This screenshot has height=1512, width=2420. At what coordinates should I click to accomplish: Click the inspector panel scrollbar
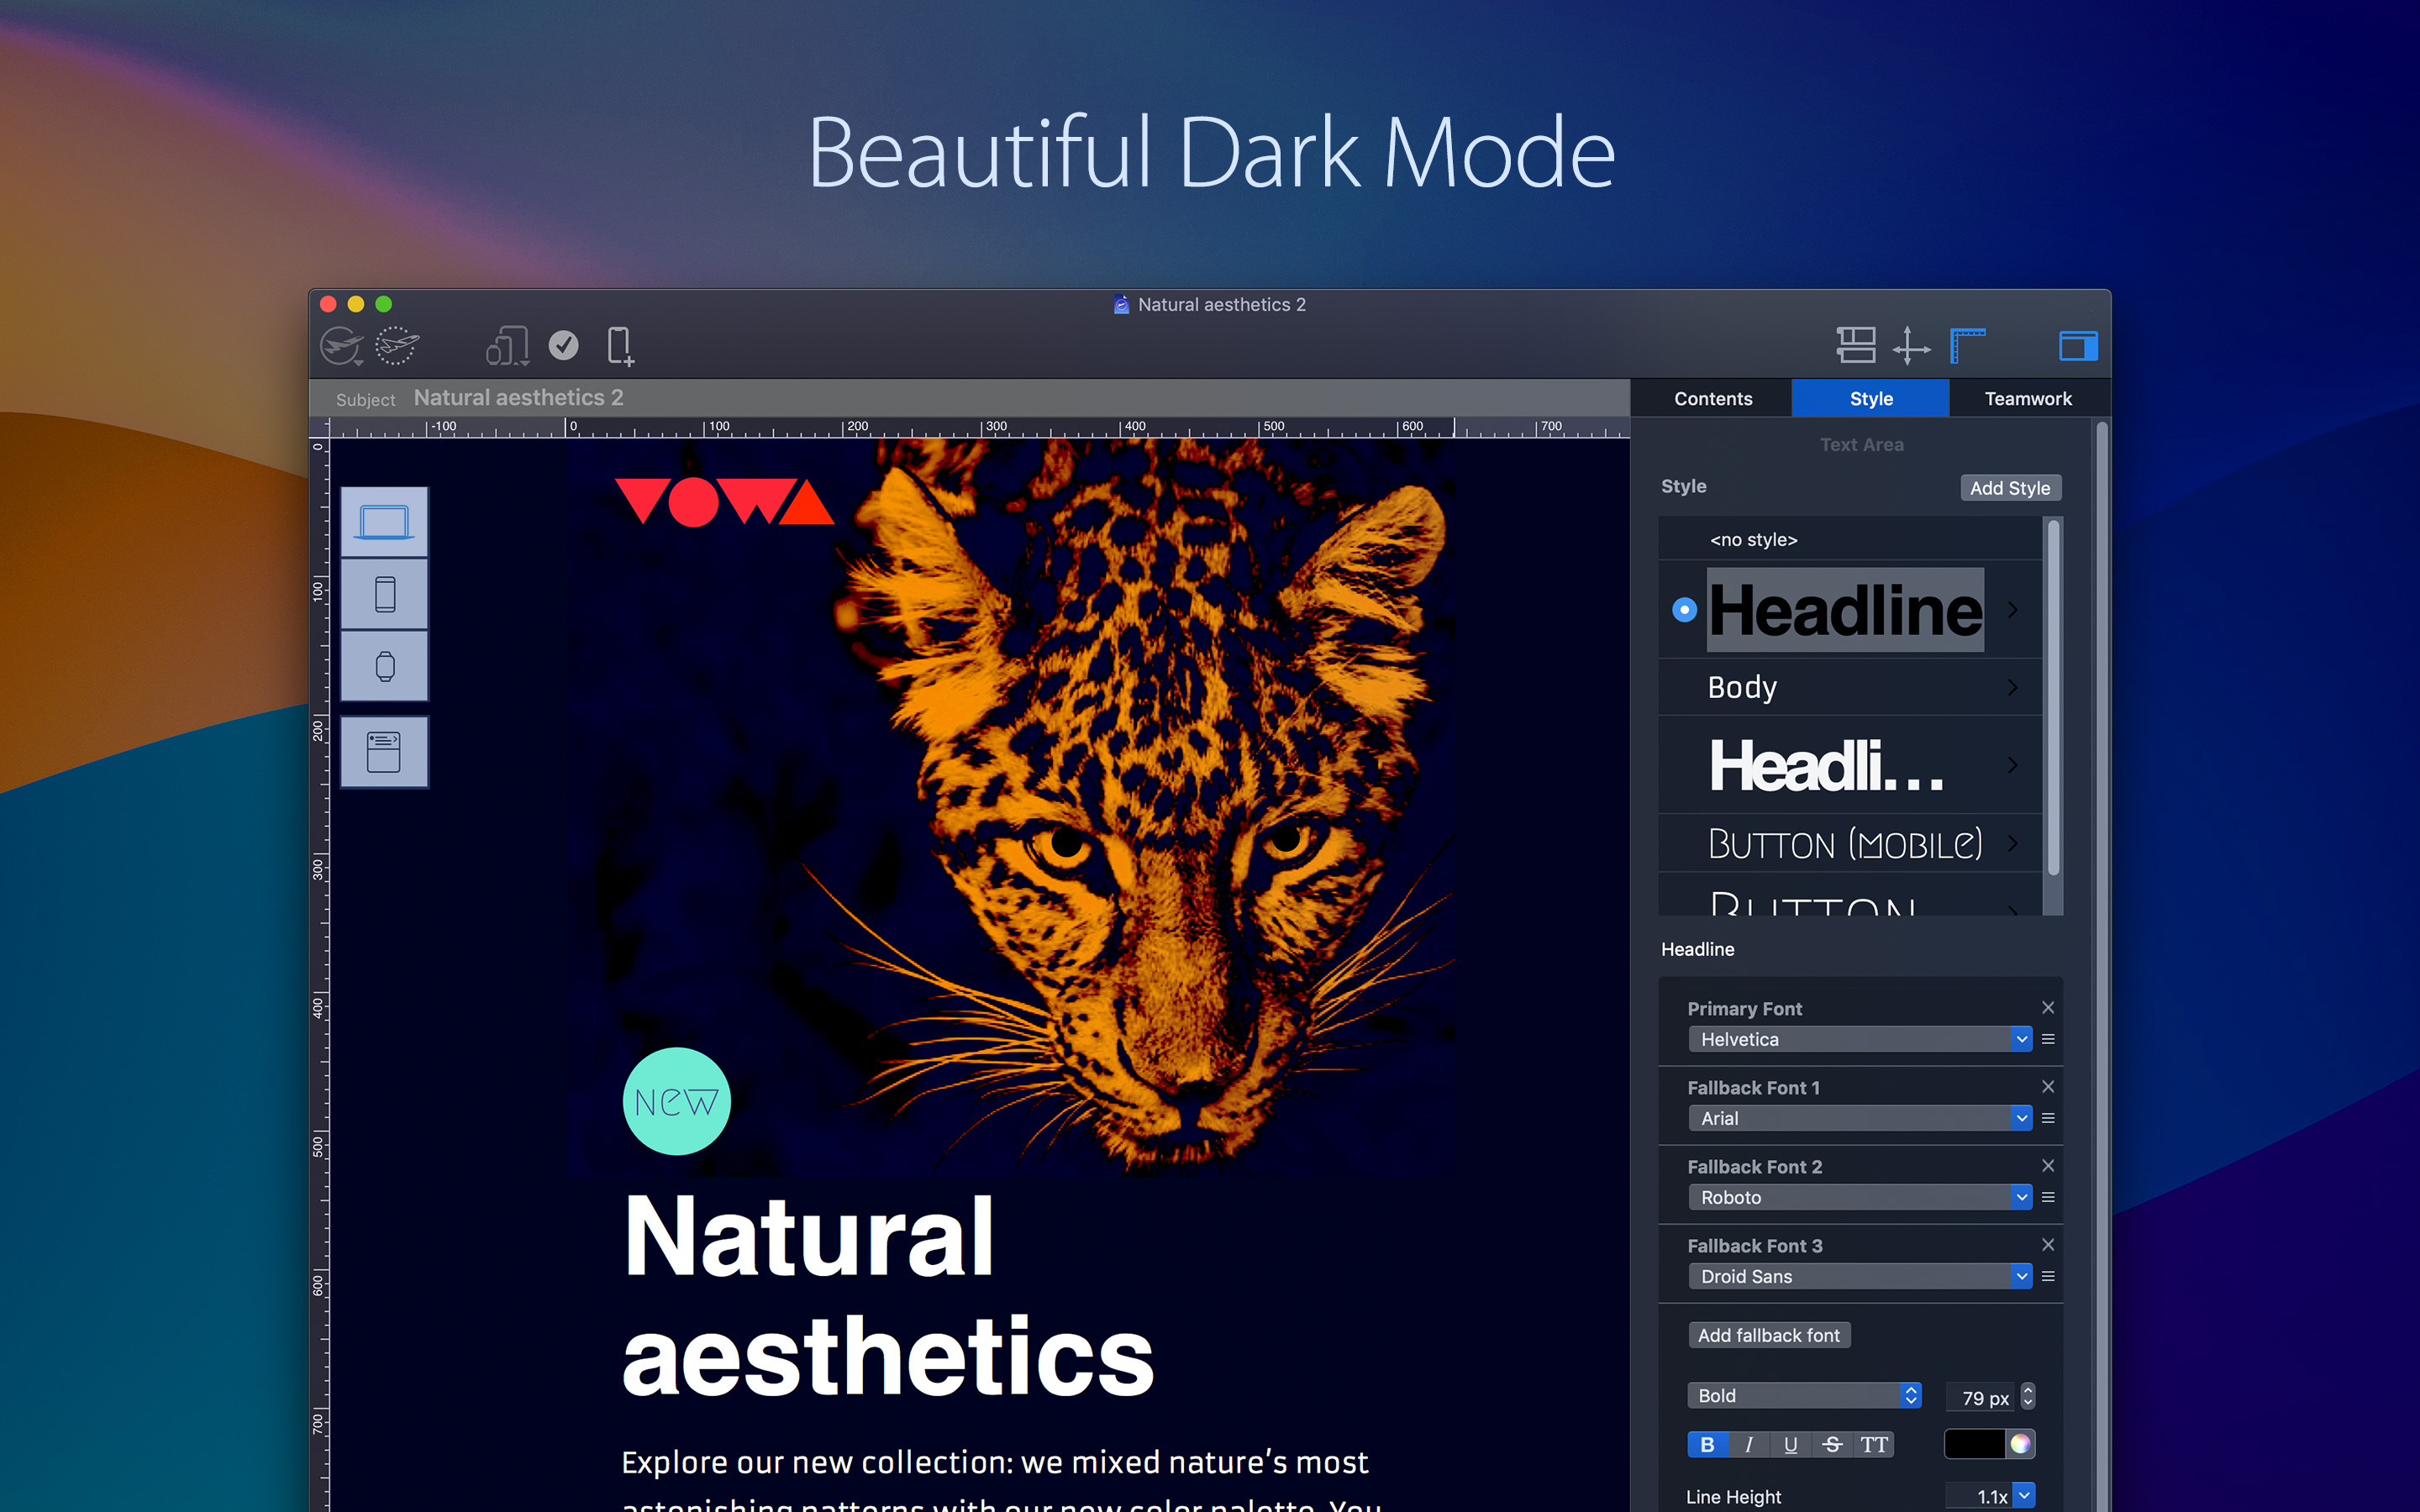pos(2102,965)
